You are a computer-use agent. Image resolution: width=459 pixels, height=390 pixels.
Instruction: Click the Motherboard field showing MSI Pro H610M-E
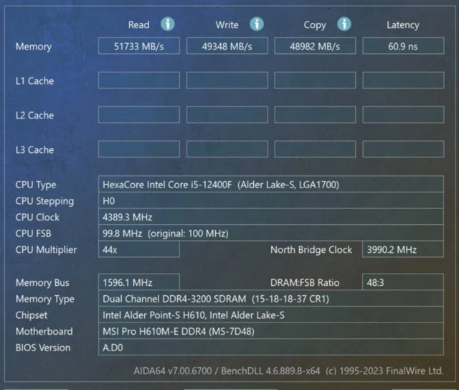coord(271,331)
